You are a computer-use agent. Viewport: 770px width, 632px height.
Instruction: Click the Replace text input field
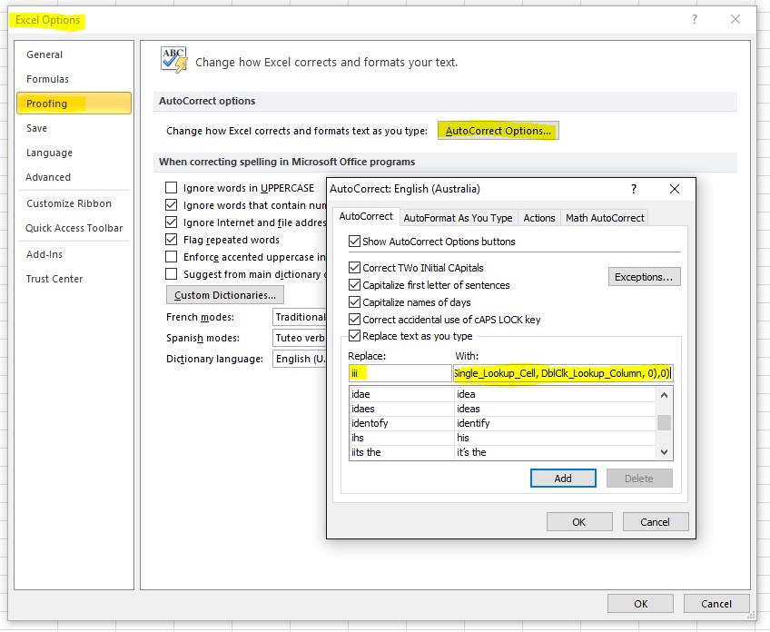(x=399, y=373)
